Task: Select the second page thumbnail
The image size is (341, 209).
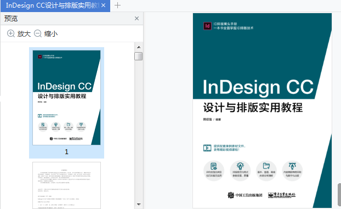Action: (x=66, y=185)
